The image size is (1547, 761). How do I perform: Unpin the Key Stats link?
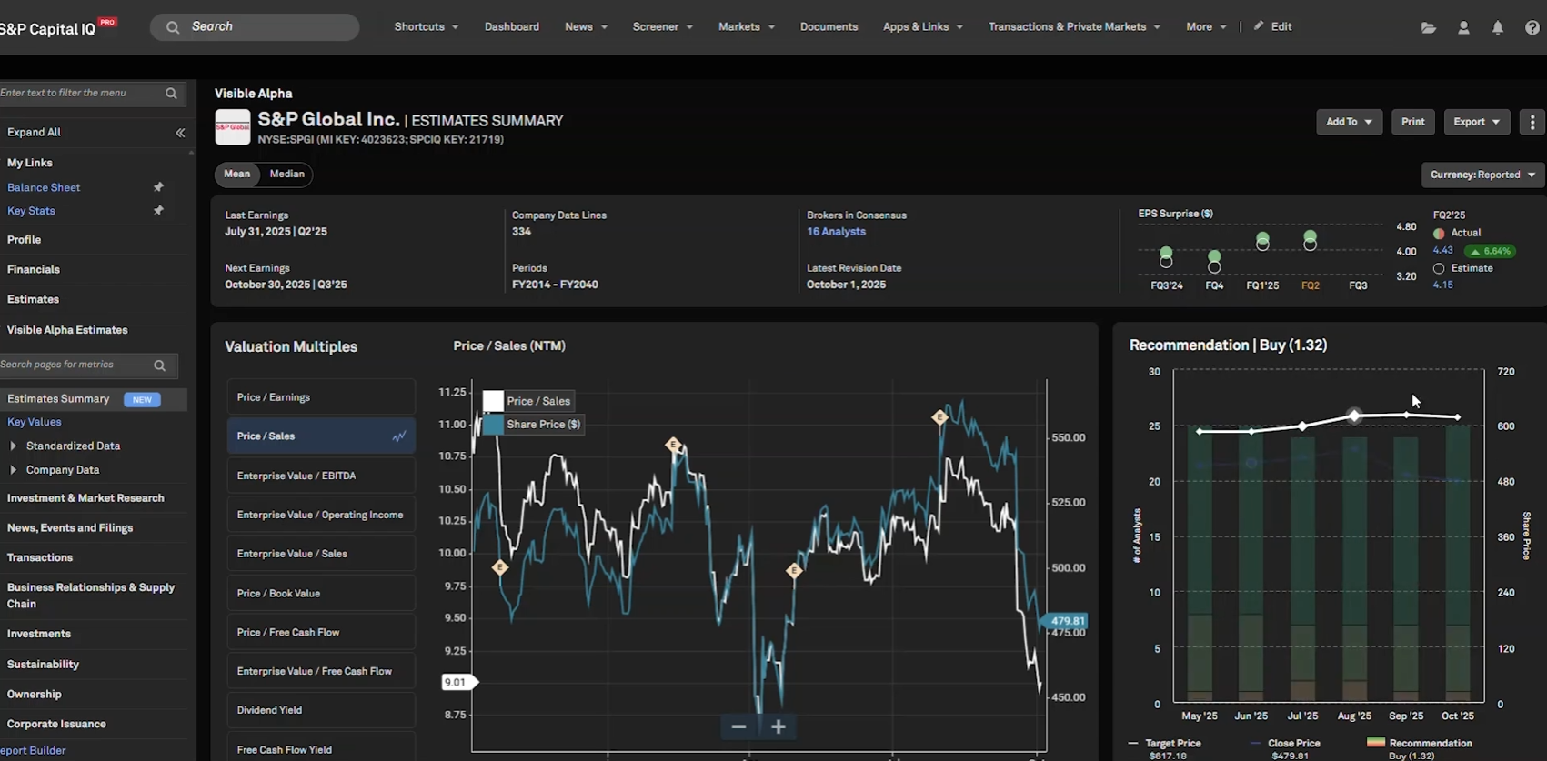[x=158, y=210]
